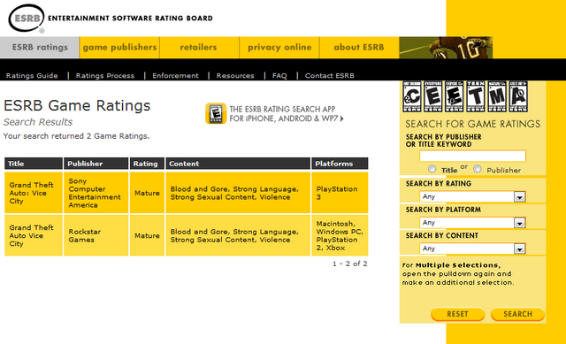
Task: Click the Publisher column header
Action: tap(96, 164)
